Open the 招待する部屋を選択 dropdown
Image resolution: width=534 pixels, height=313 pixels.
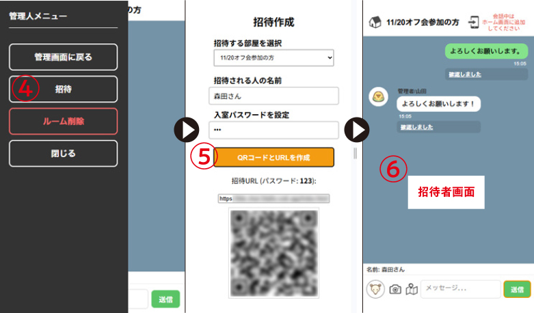[x=273, y=58]
